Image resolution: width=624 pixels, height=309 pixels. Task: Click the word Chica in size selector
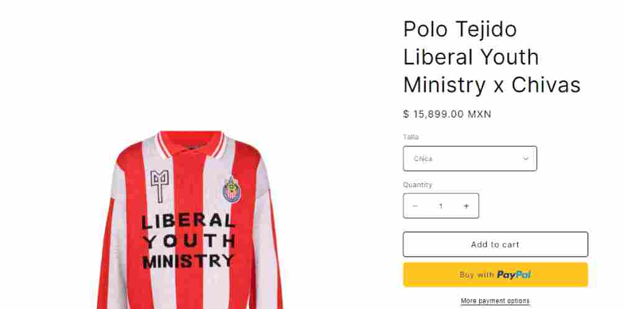423,159
